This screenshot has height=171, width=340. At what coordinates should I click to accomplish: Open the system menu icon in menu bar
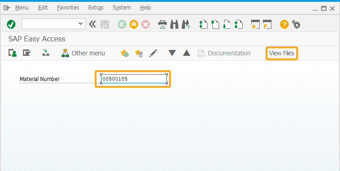pos(7,8)
